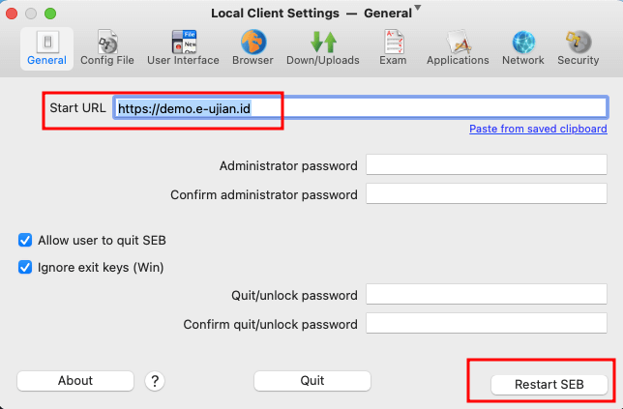Open help with the question mark button
The width and height of the screenshot is (623, 409).
click(x=155, y=381)
